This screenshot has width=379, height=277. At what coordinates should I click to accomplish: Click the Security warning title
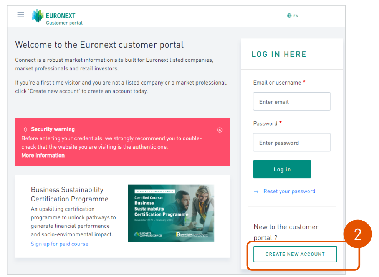pos(53,129)
